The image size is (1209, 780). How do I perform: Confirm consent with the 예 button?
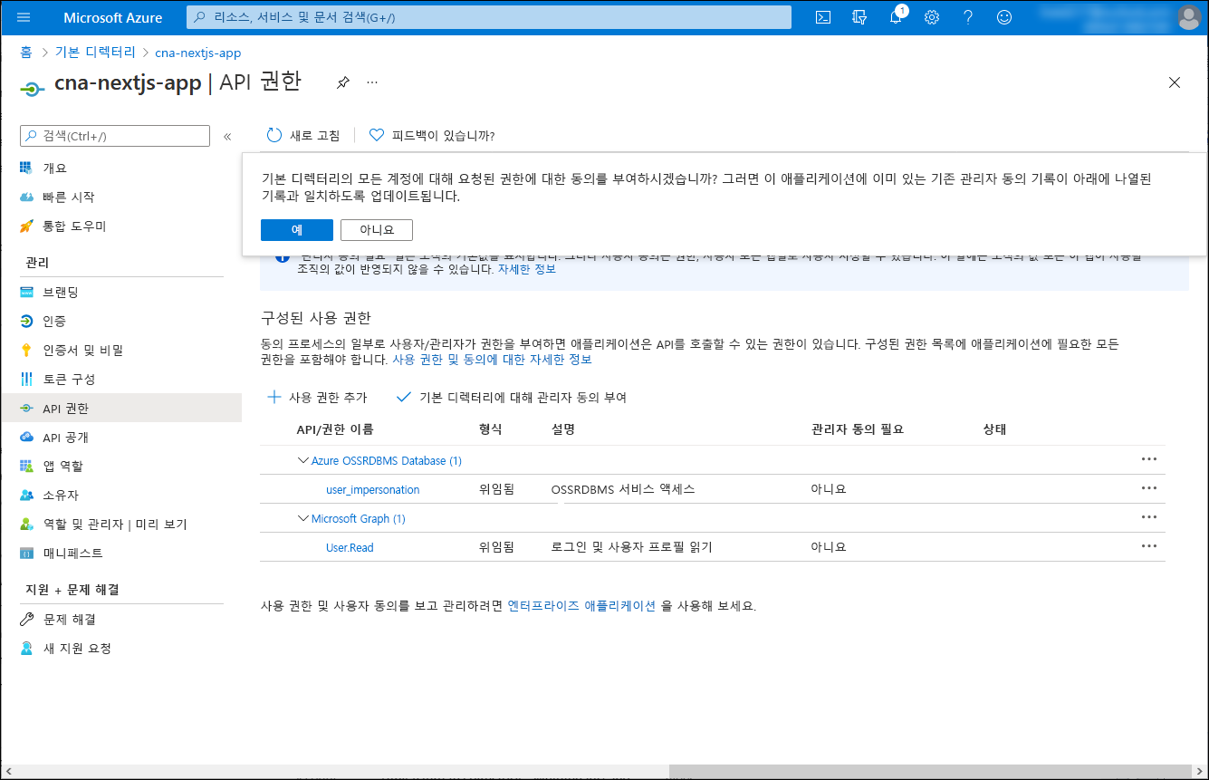click(297, 230)
